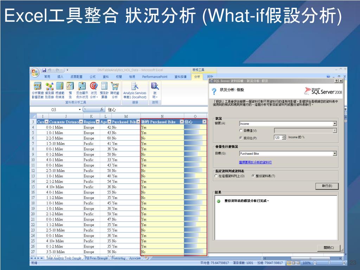Click the Select All corner of worksheet

tap(33, 116)
